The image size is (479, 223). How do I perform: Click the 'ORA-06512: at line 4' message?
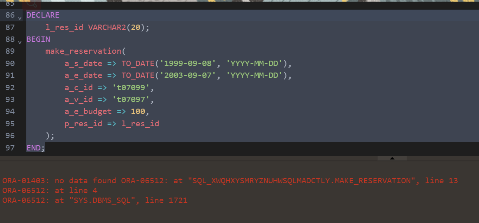click(50, 191)
